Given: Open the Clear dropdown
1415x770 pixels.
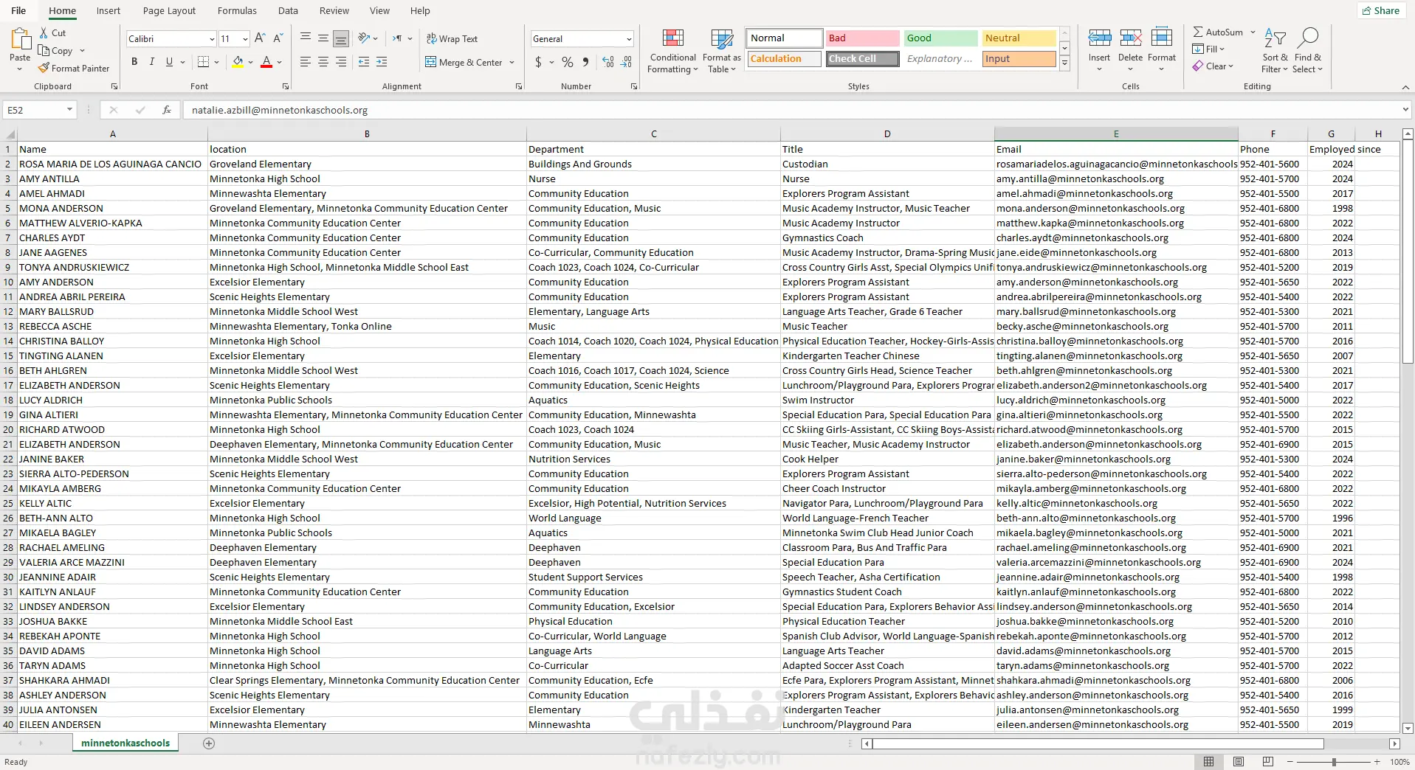Looking at the screenshot, I should [x=1213, y=66].
